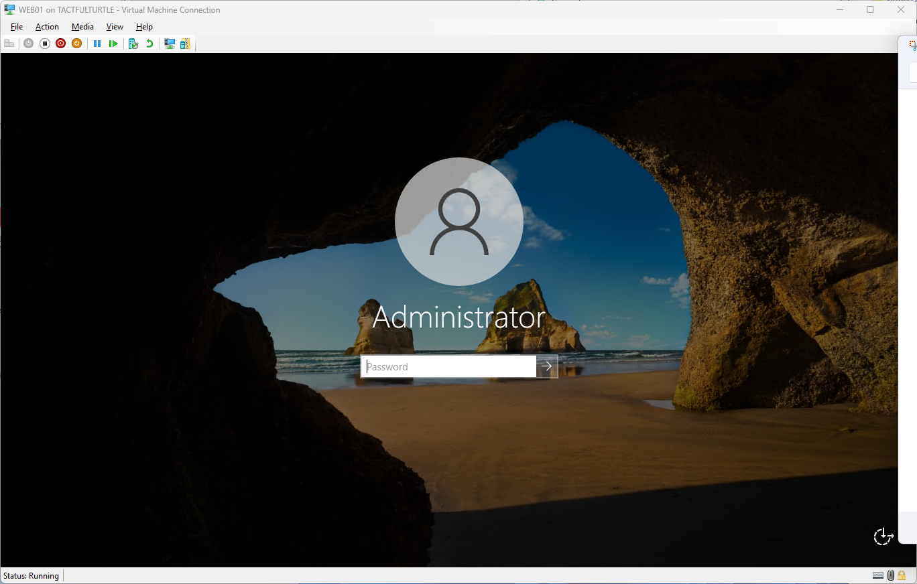Revert the VM with green arrow
The width and height of the screenshot is (917, 584).
click(x=149, y=44)
